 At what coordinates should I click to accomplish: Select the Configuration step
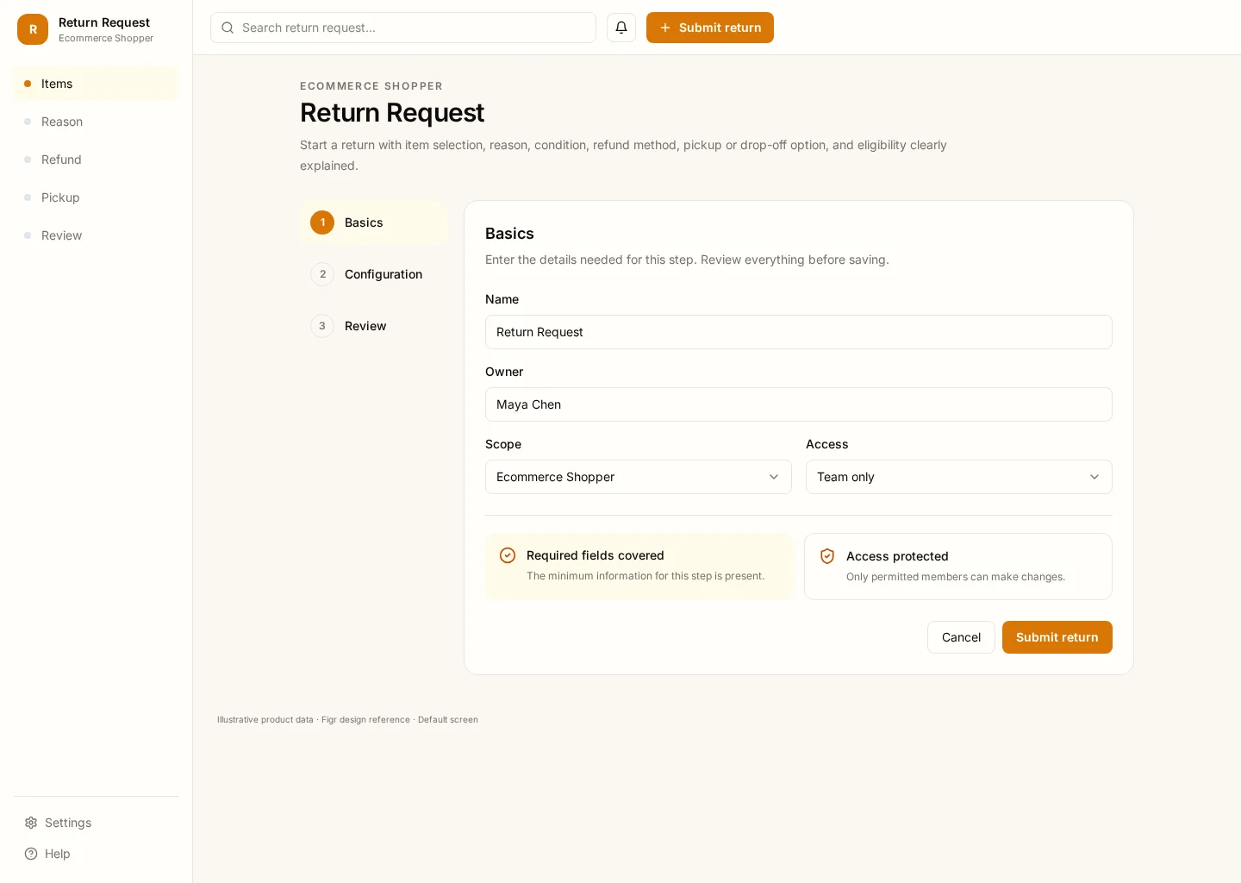(374, 274)
